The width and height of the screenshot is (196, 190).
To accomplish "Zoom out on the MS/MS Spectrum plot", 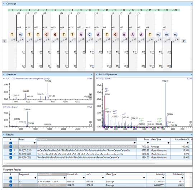I will click(191, 125).
